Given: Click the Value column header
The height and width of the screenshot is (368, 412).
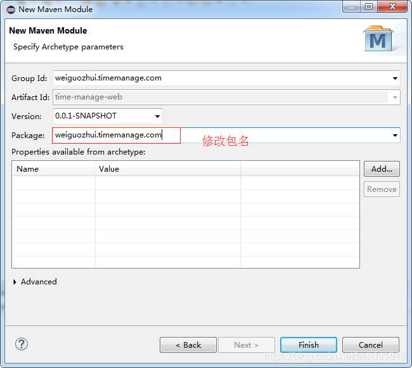Looking at the screenshot, I should [167, 168].
